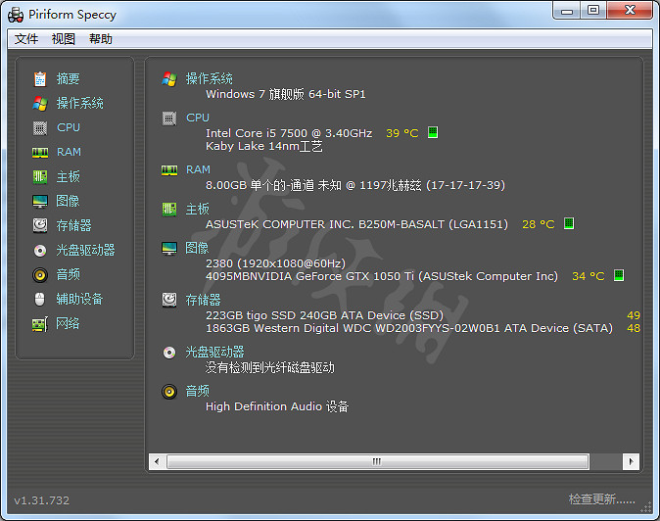The image size is (660, 521).
Task: Click the 辅助设备 mouse icon in sidebar
Action: click(x=40, y=299)
